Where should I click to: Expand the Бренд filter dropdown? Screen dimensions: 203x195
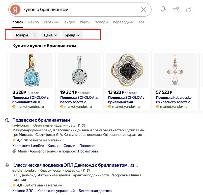pos(72,35)
